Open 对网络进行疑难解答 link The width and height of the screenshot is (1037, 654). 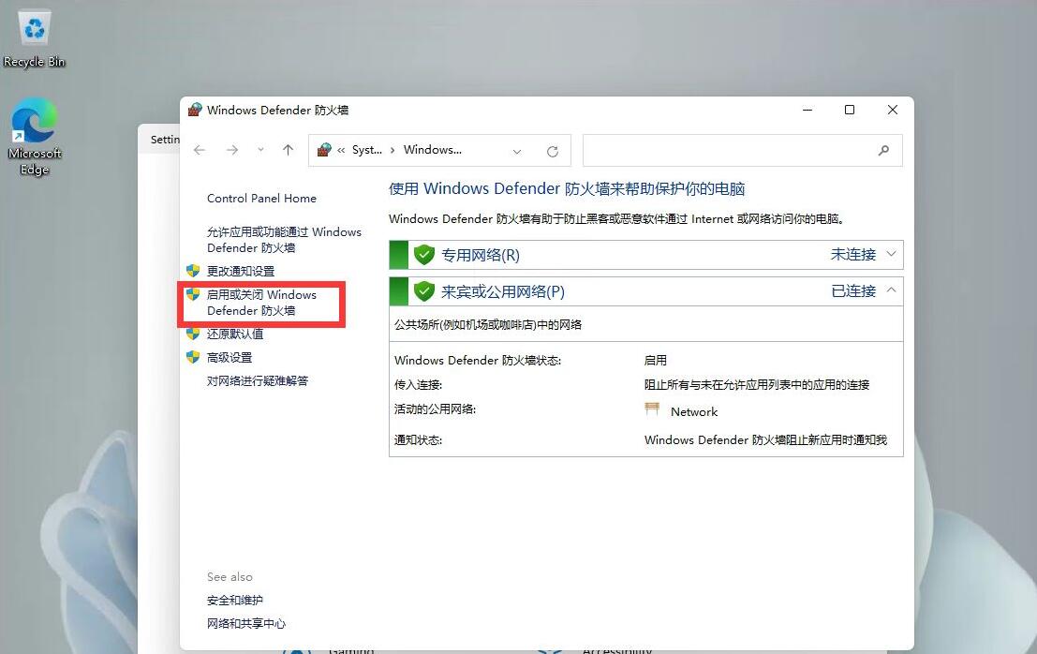(258, 381)
